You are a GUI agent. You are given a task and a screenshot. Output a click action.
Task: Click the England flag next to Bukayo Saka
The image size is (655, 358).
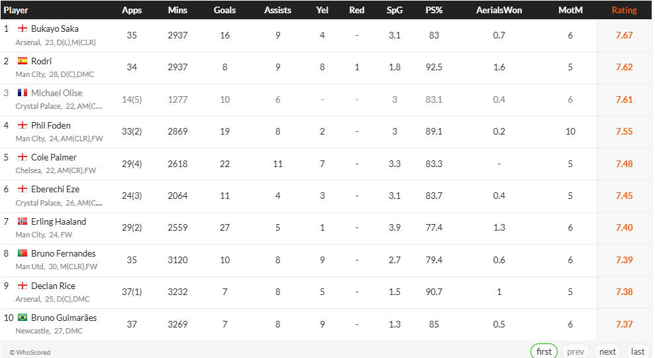tap(23, 29)
